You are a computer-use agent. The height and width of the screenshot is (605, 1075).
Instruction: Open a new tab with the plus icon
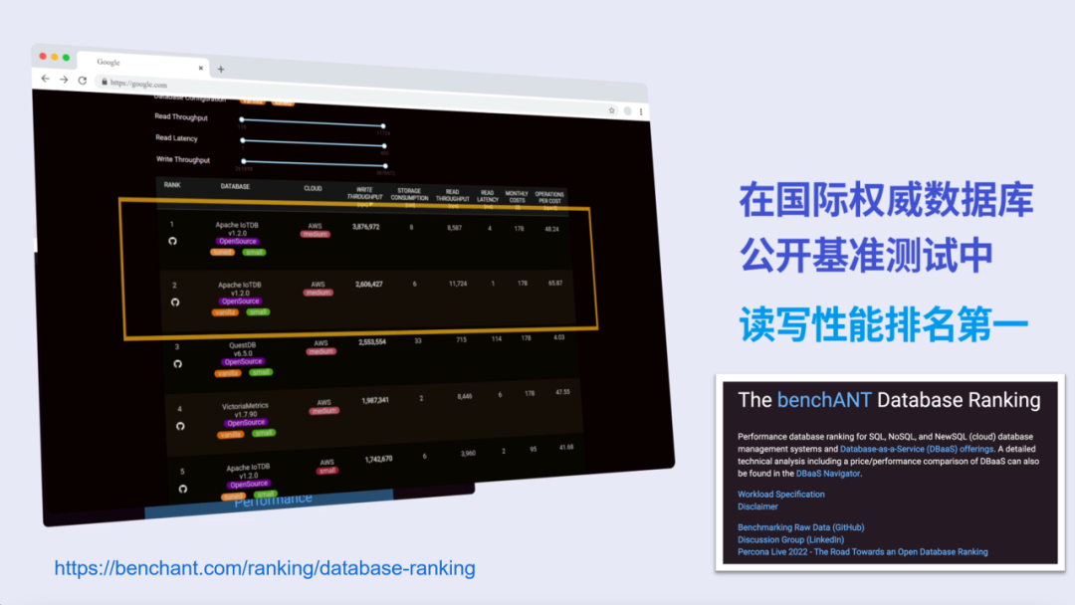click(x=221, y=70)
